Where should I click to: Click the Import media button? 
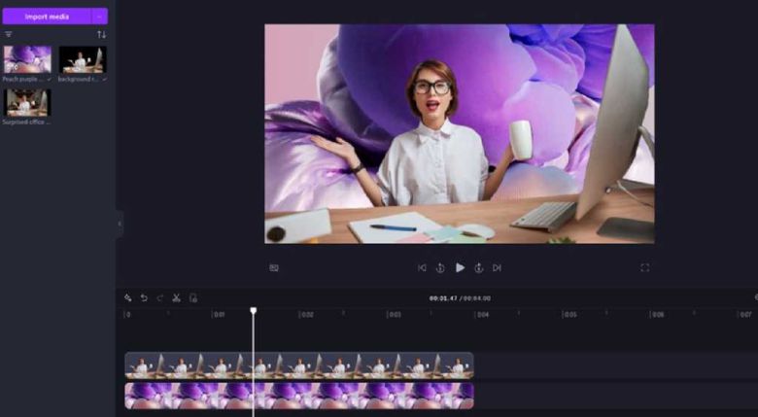click(48, 16)
